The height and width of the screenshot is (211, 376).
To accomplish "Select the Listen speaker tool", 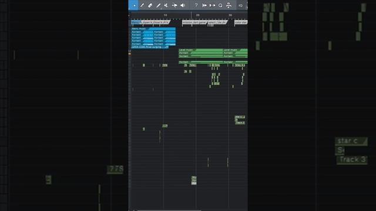I will [x=183, y=5].
